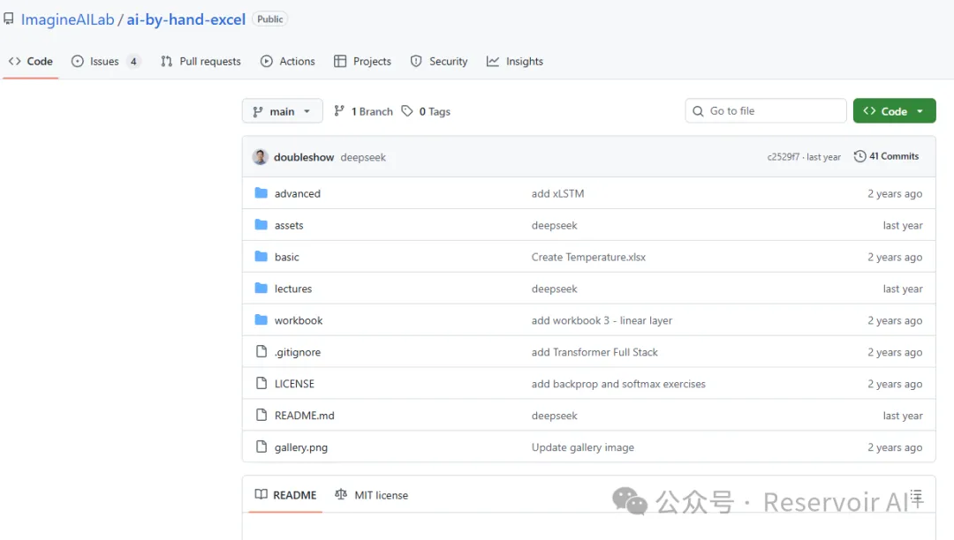Image resolution: width=954 pixels, height=540 pixels.
Task: Click the Public visibility badge
Action: click(269, 19)
